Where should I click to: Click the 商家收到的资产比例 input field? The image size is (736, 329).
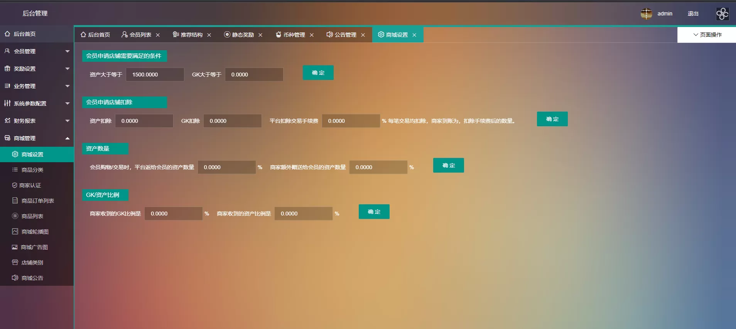point(304,214)
